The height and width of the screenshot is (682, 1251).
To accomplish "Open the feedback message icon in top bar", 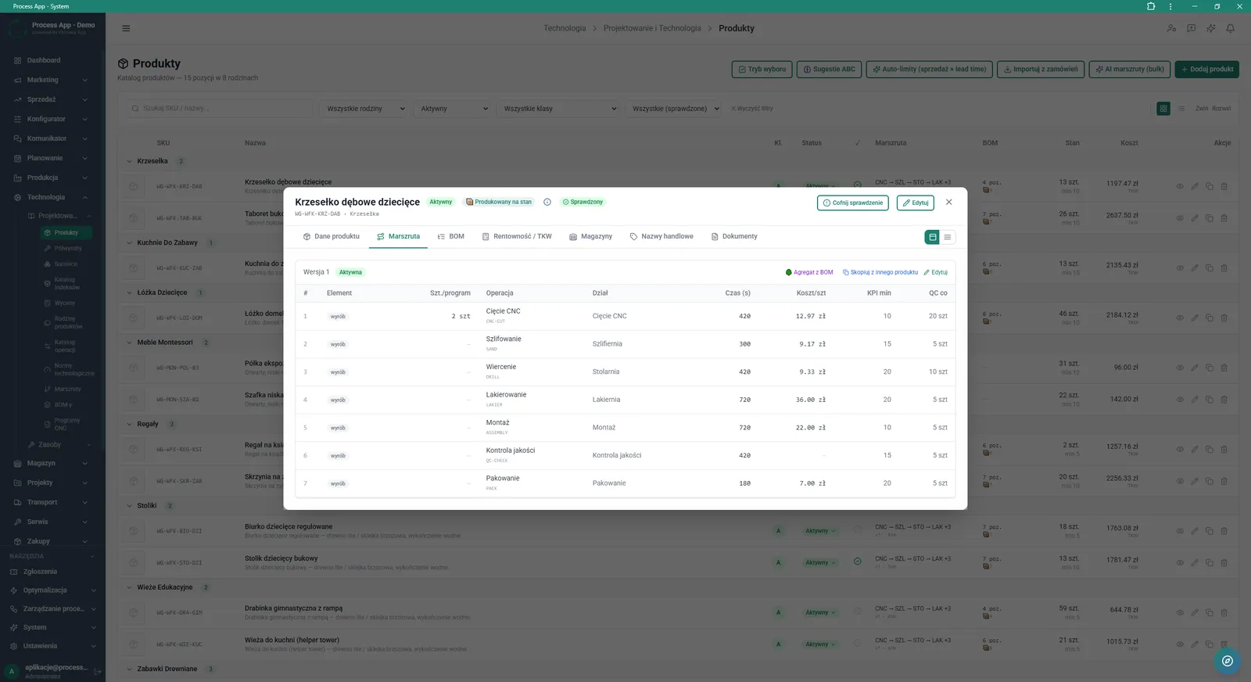I will (x=1191, y=28).
